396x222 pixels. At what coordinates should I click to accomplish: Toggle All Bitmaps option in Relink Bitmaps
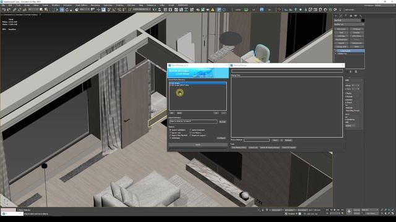170,138
